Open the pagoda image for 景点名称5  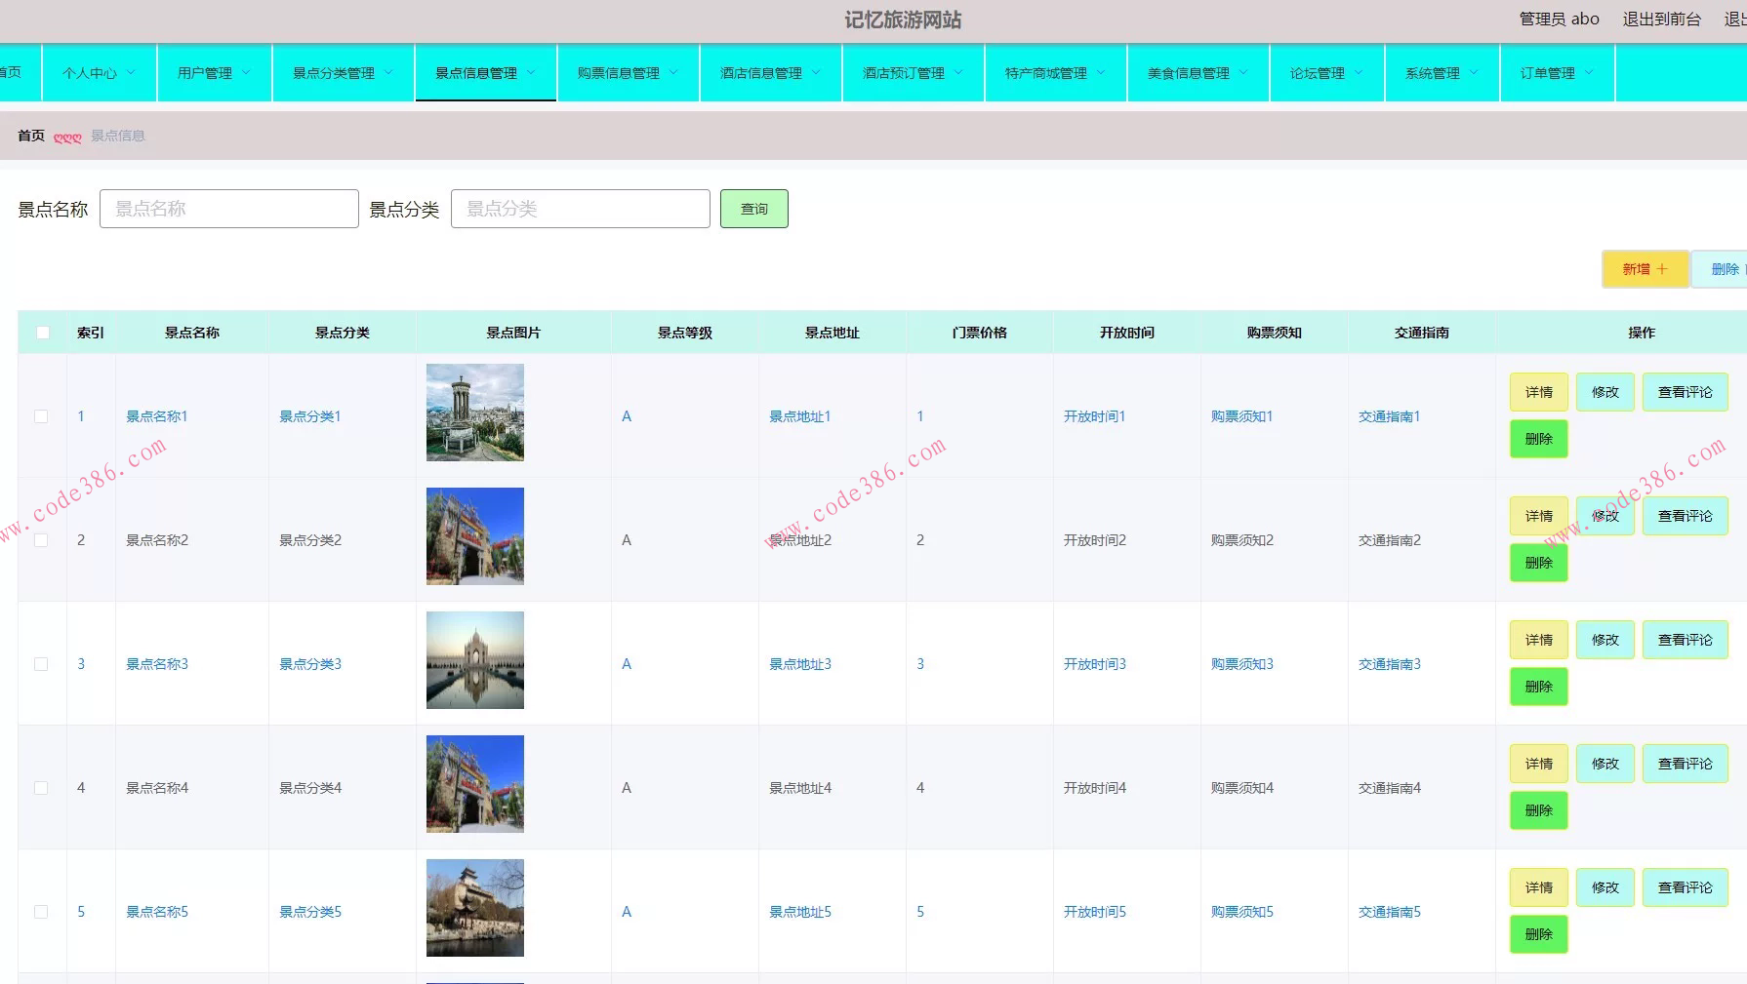[475, 908]
